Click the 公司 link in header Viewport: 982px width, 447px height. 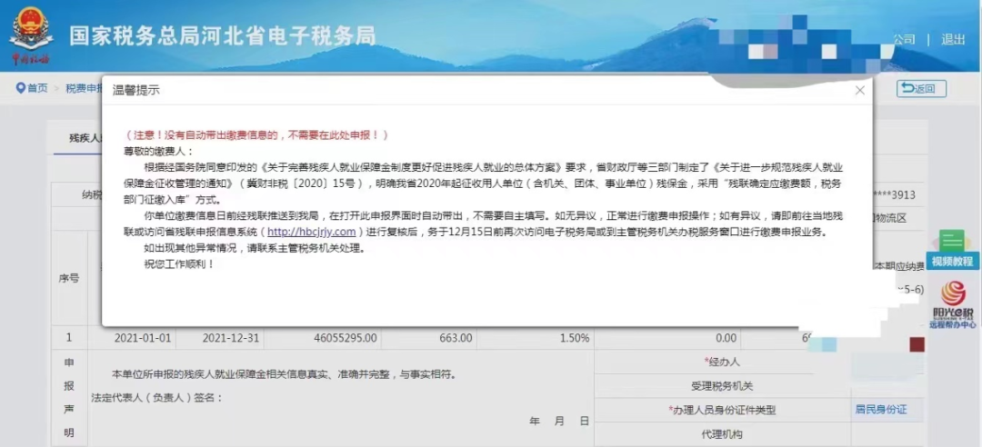pyautogui.click(x=904, y=39)
